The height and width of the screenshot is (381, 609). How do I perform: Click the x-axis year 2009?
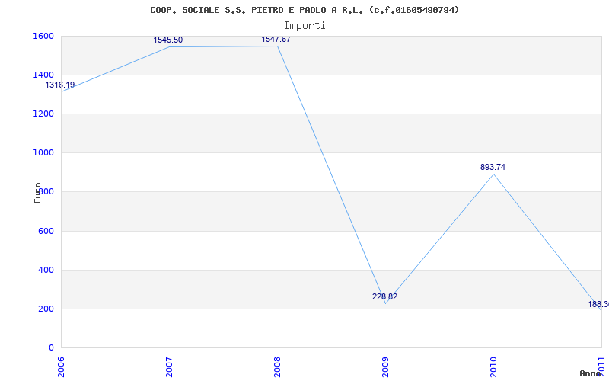pos(385,368)
